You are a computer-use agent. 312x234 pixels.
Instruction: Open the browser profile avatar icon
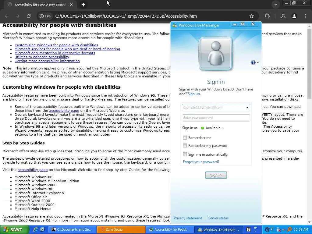(x=294, y=16)
